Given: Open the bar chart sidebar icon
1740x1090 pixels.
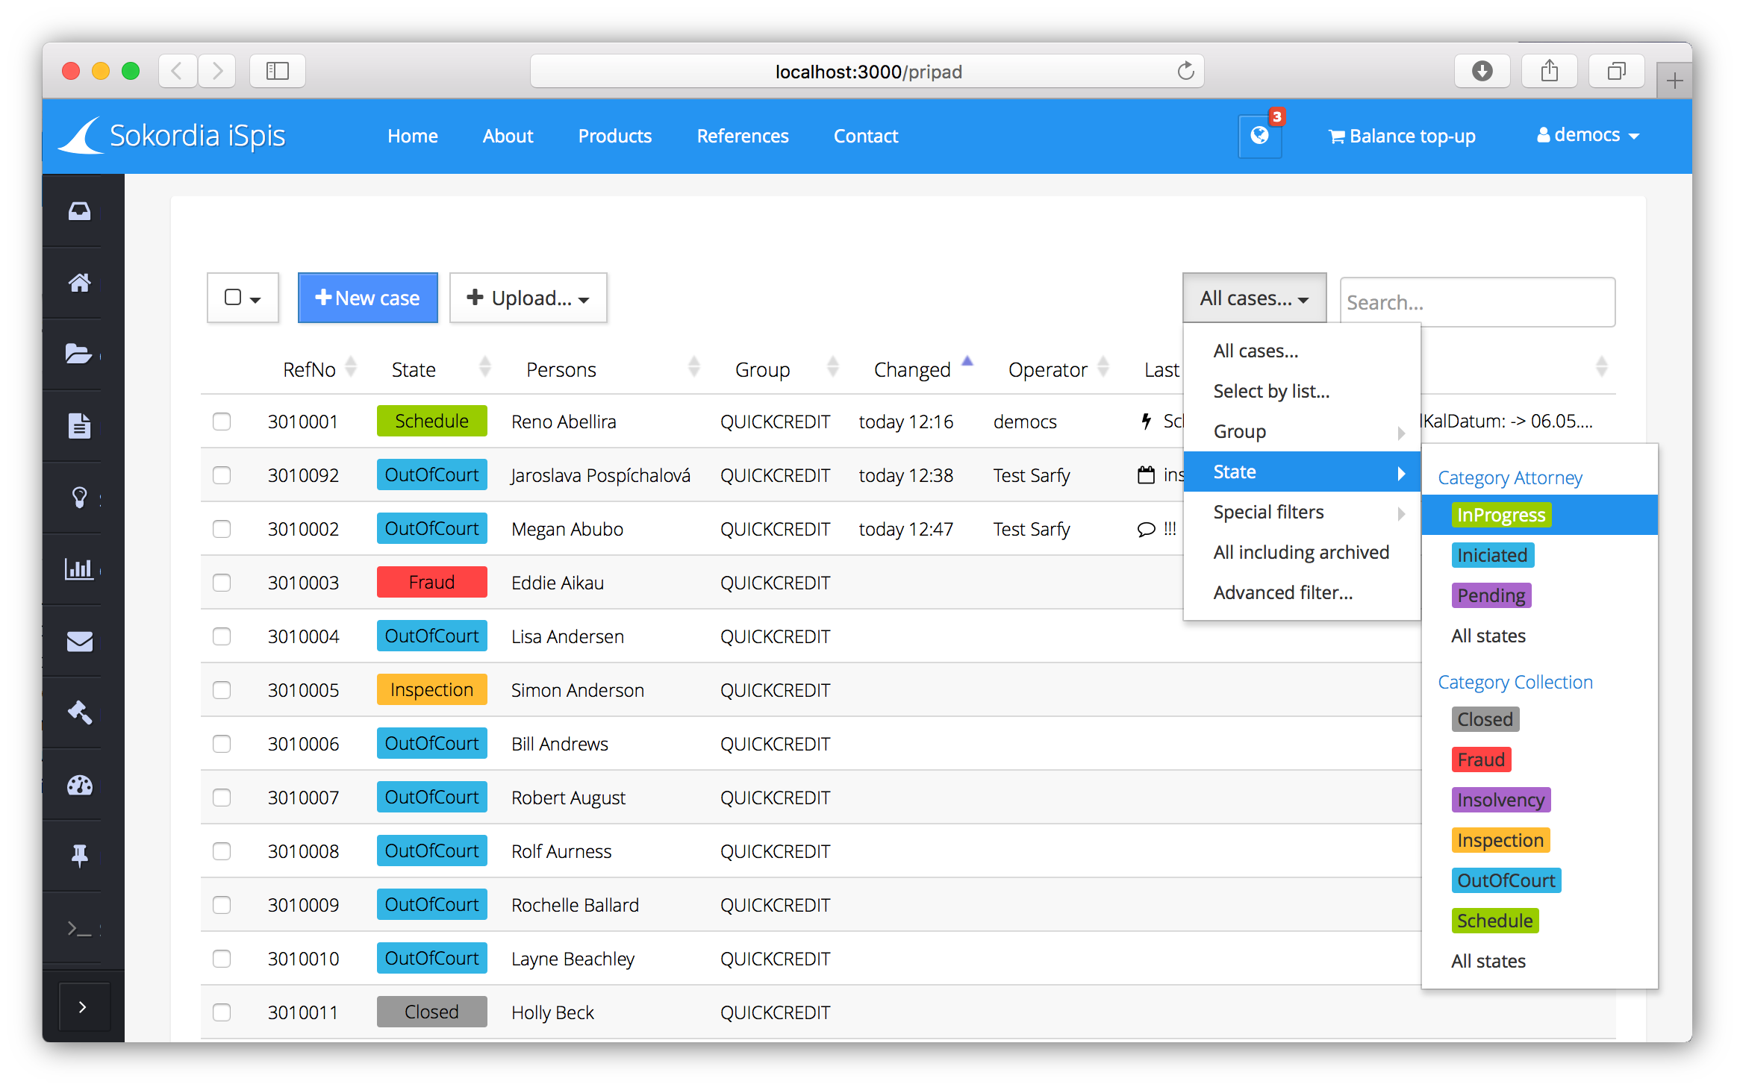Looking at the screenshot, I should tap(79, 569).
